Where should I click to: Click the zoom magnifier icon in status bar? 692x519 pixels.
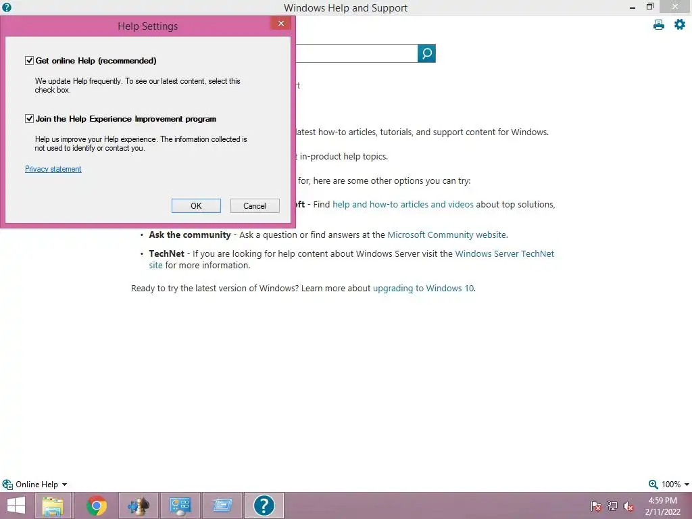tap(653, 484)
